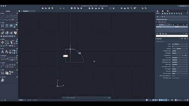Select the Aligned Dimension tool
189x106 pixels.
[7, 59]
